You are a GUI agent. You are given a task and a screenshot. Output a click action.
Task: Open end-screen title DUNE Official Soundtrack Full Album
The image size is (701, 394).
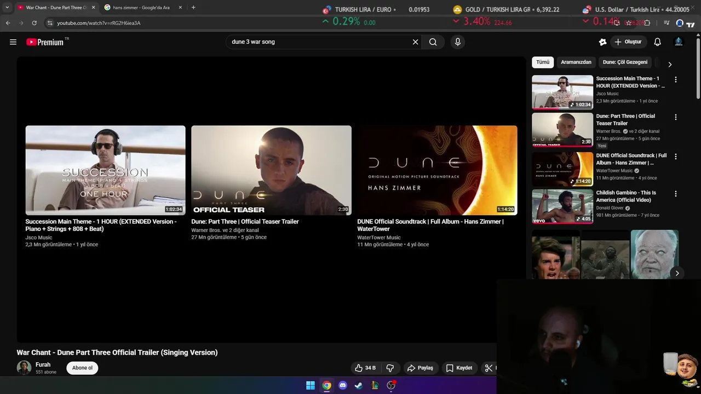[430, 225]
